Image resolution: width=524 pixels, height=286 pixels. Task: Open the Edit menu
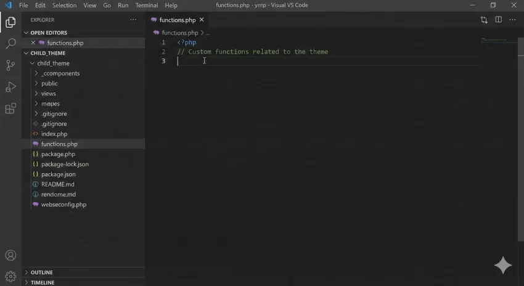tap(40, 6)
